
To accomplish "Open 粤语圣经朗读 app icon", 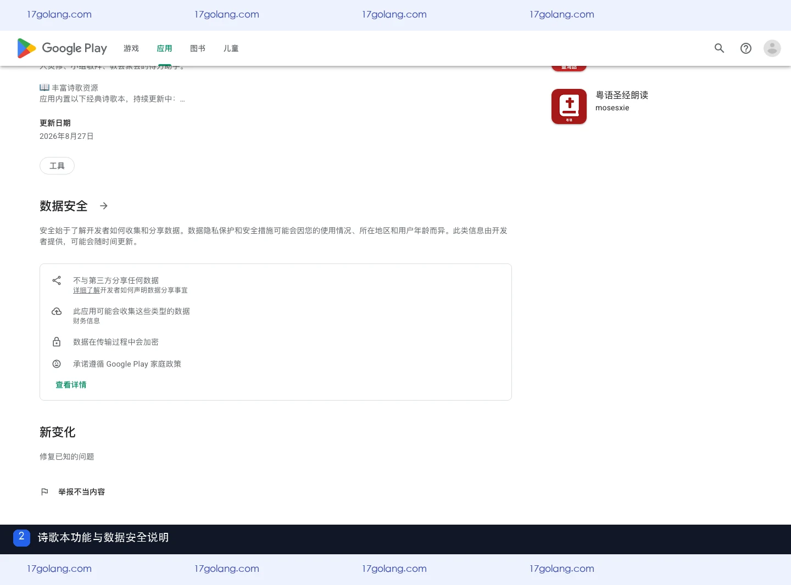I will click(569, 106).
